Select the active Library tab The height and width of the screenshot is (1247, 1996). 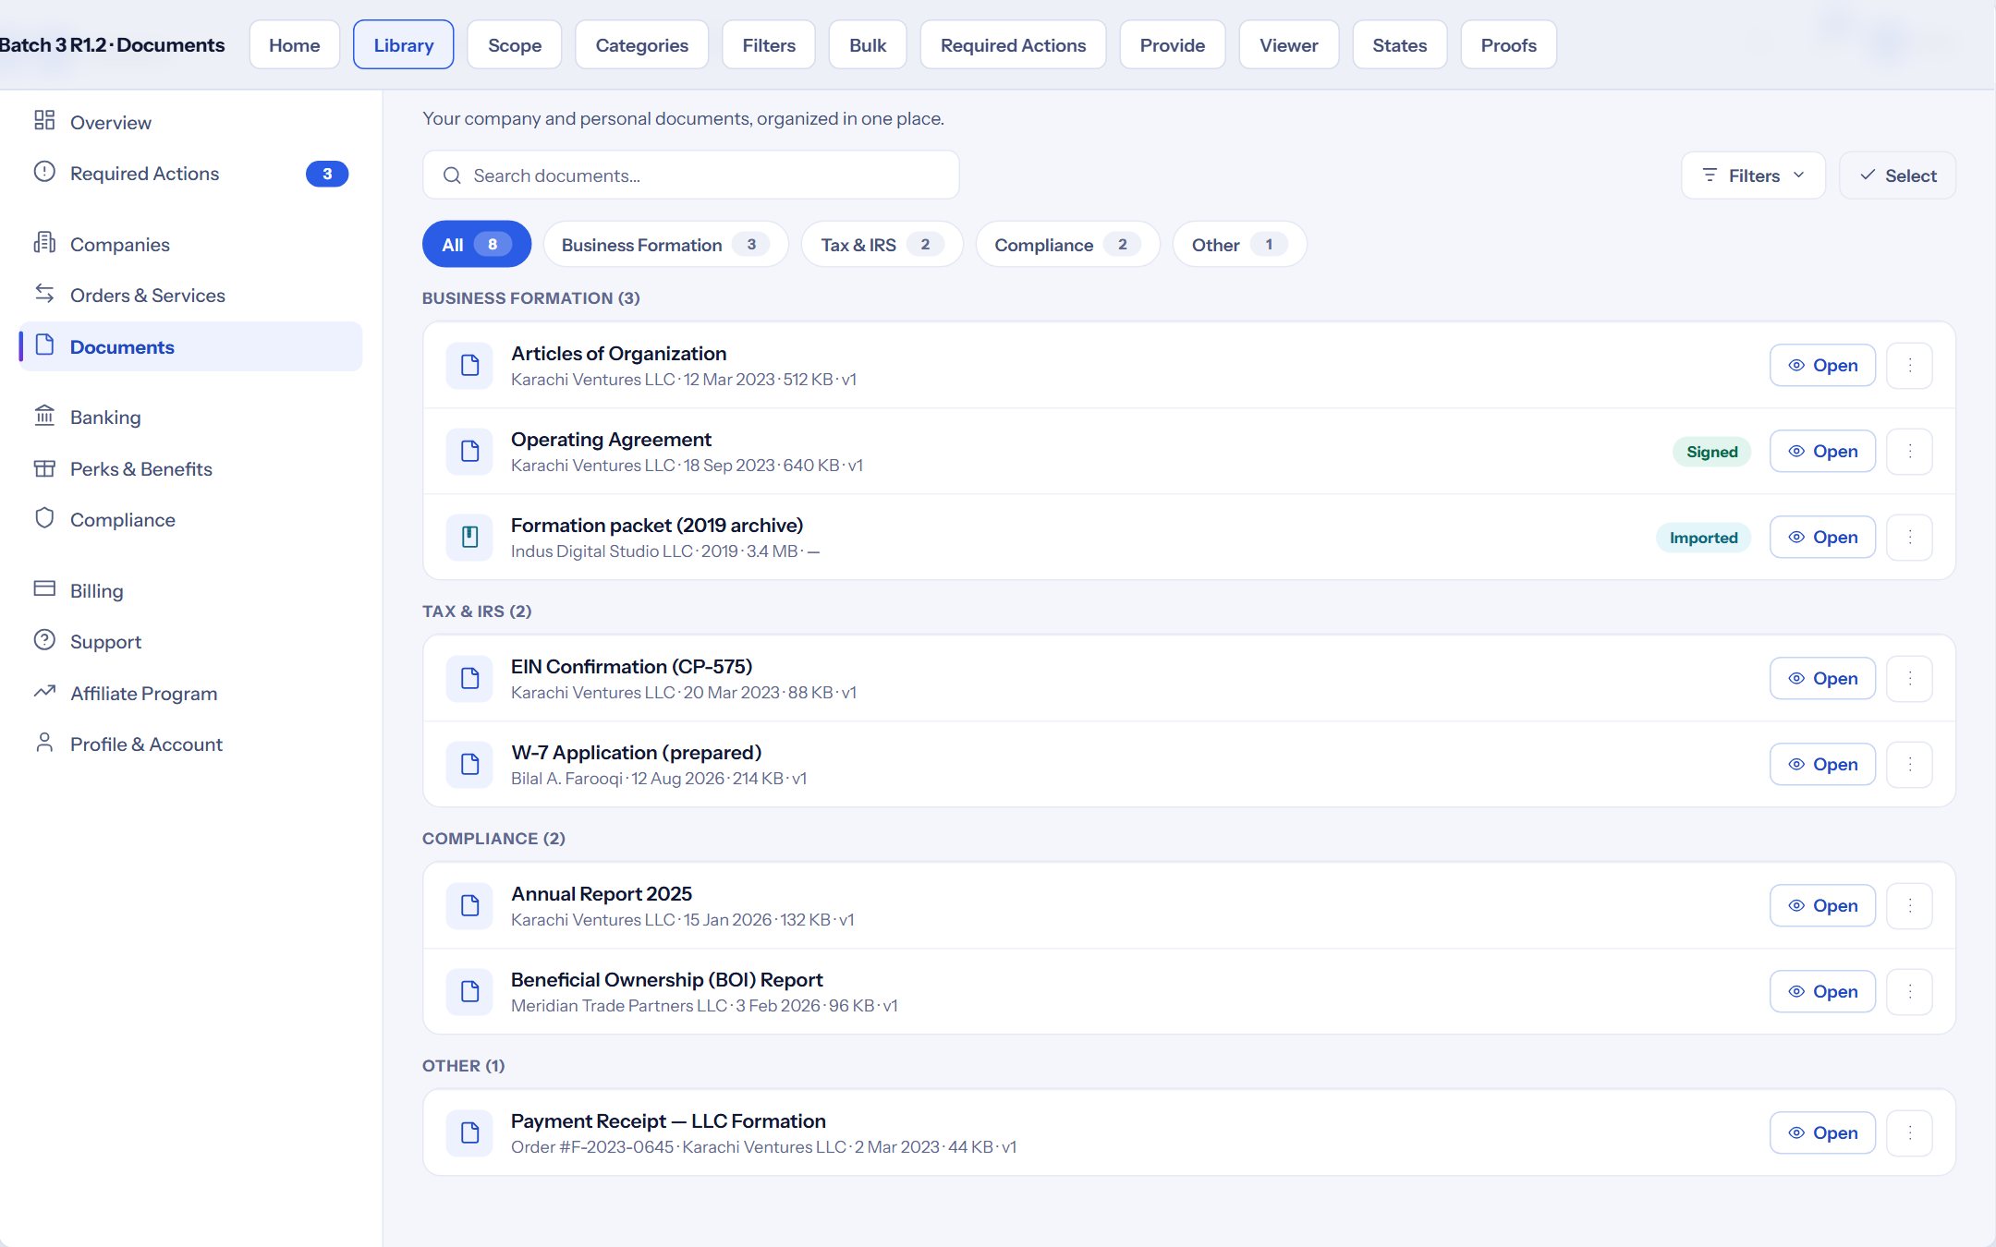(x=404, y=45)
